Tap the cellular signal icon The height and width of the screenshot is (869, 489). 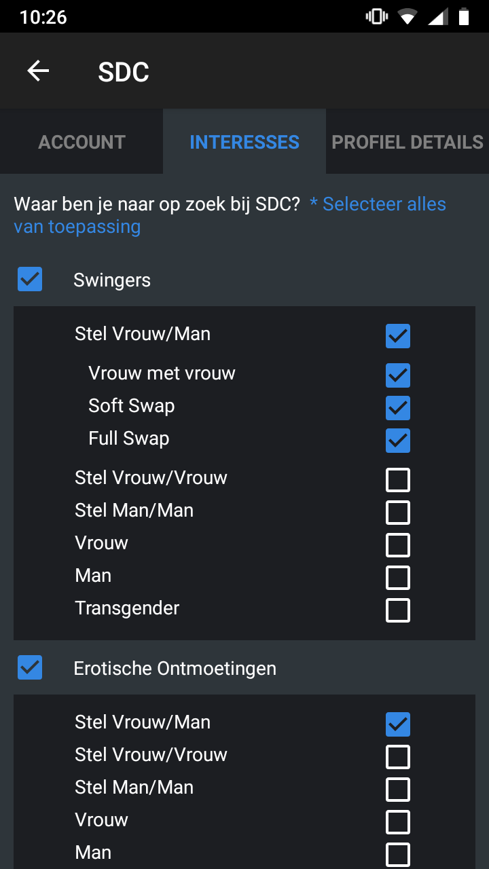(438, 16)
